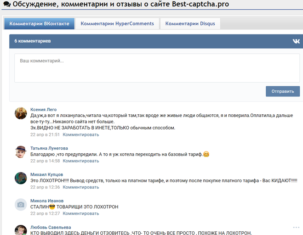The height and width of the screenshot is (235, 303).
Task: Open Ксения Лего profile name link
Action: tap(43, 109)
